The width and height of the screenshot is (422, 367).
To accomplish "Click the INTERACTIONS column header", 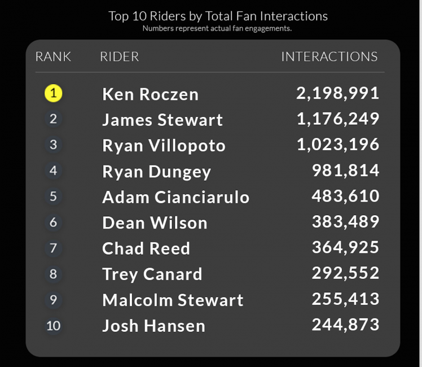I will [x=329, y=57].
